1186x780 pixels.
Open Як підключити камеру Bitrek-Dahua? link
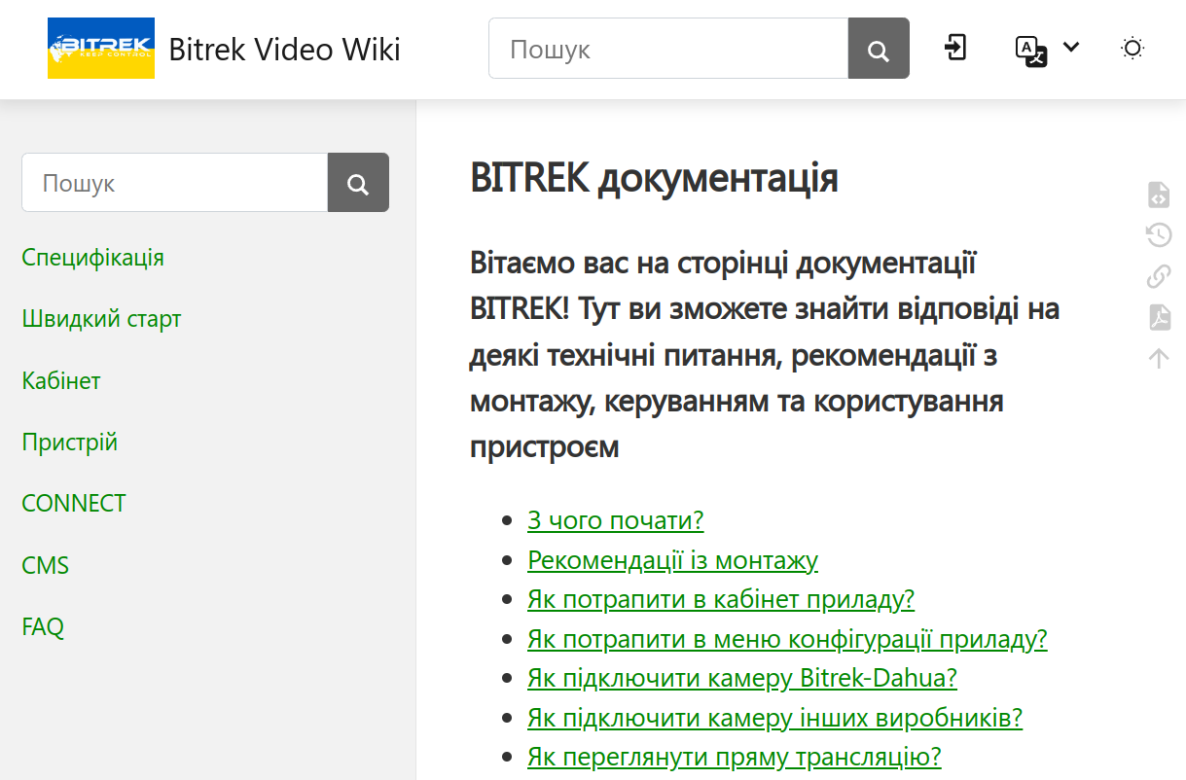[742, 678]
